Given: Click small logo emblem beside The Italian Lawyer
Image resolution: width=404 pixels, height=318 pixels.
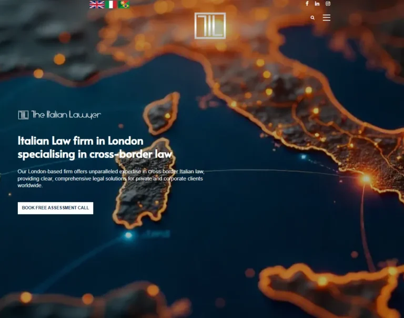Looking at the screenshot, I should coord(23,115).
